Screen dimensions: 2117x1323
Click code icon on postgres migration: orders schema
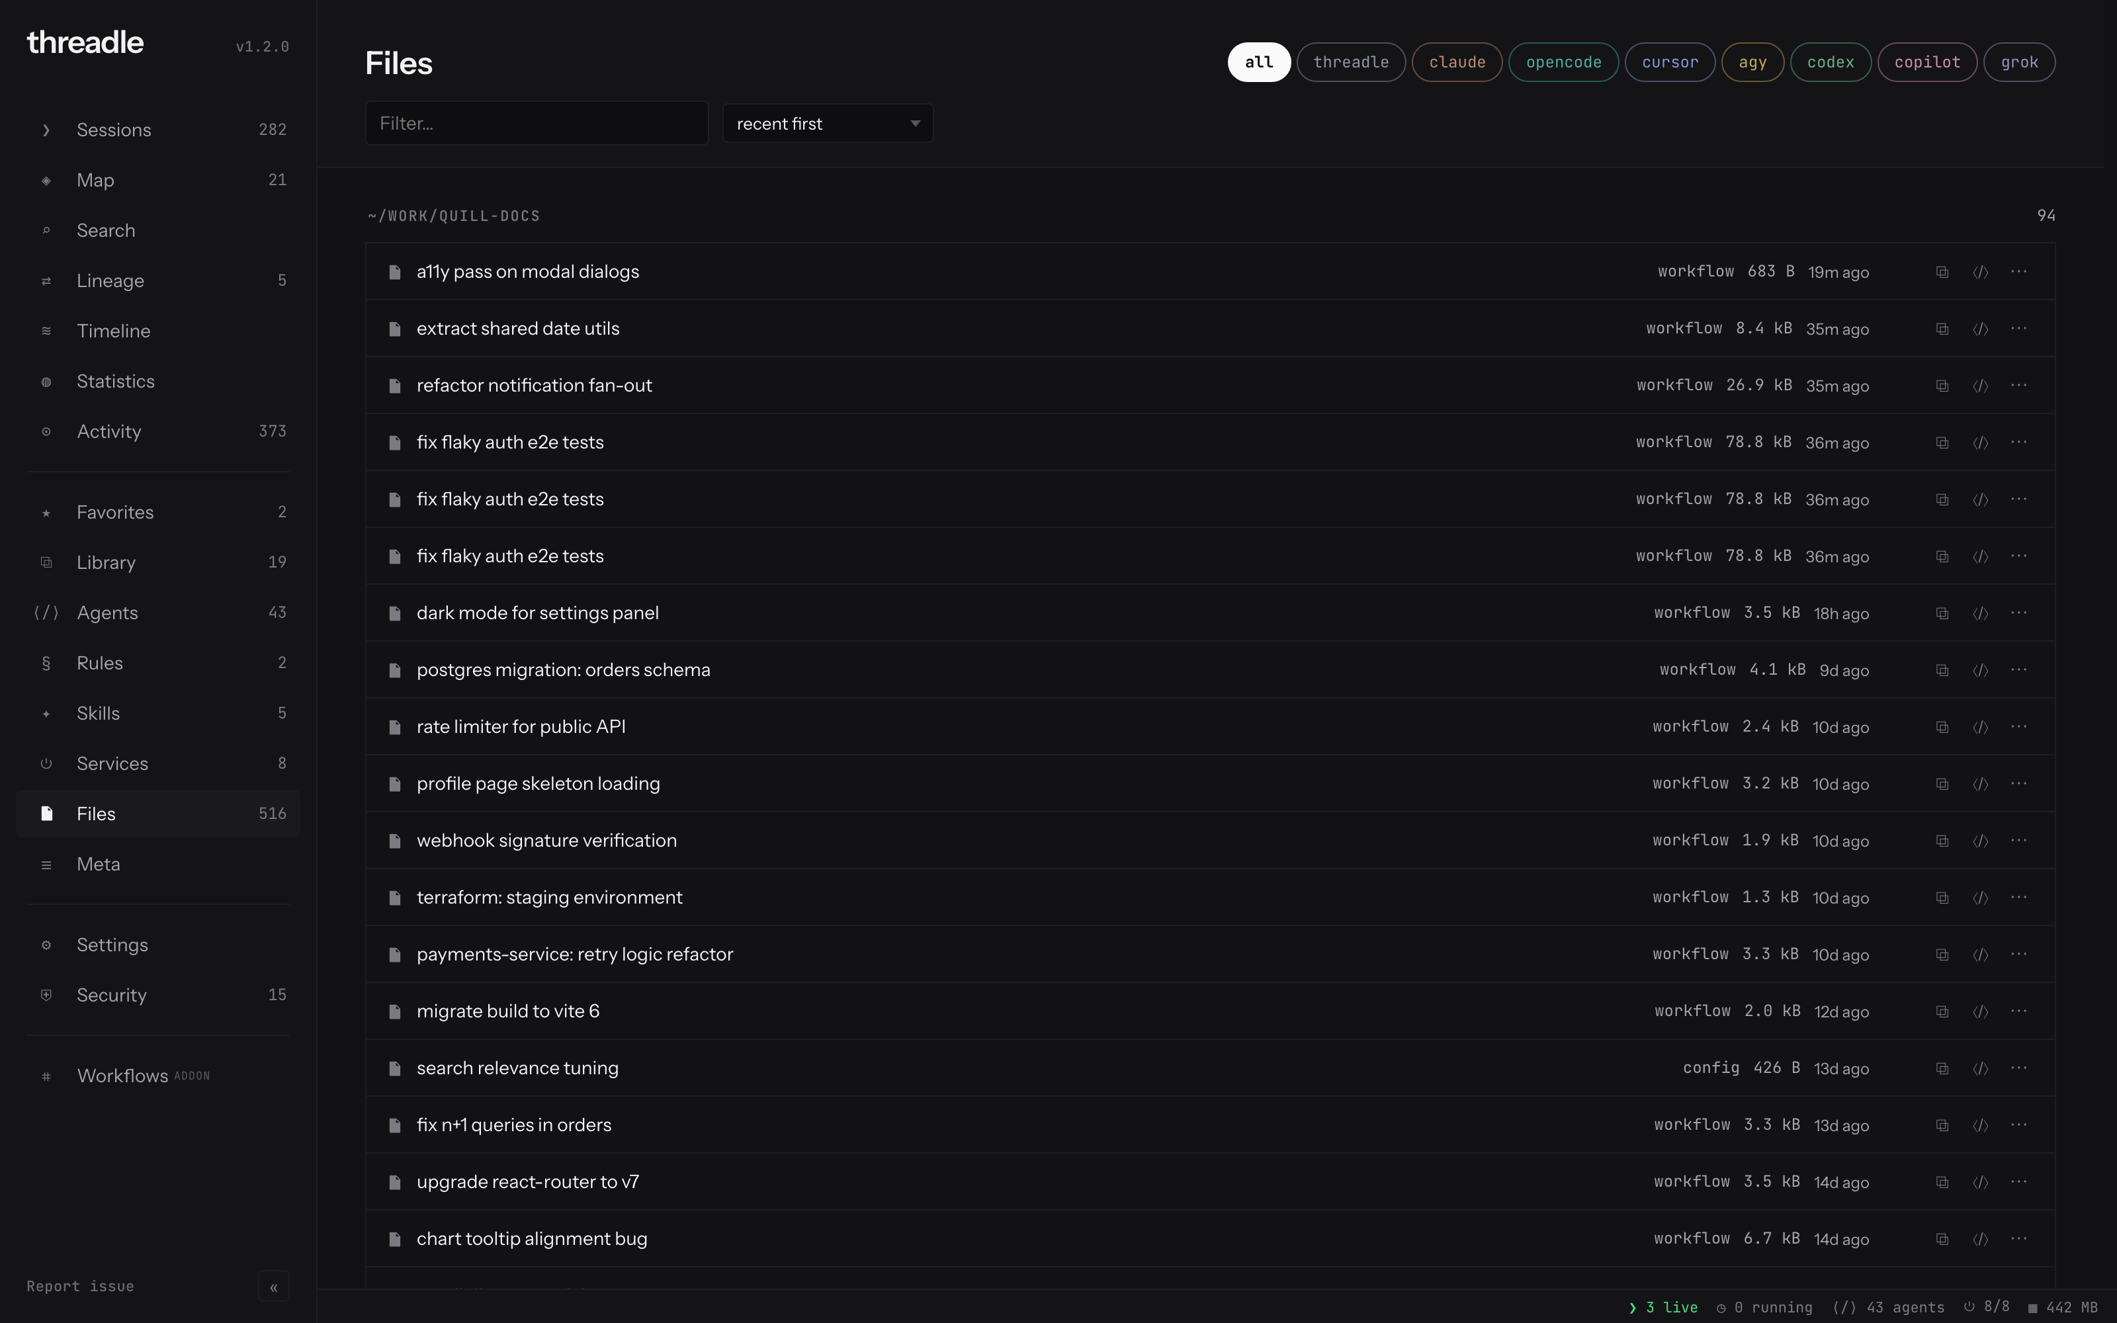click(1981, 670)
